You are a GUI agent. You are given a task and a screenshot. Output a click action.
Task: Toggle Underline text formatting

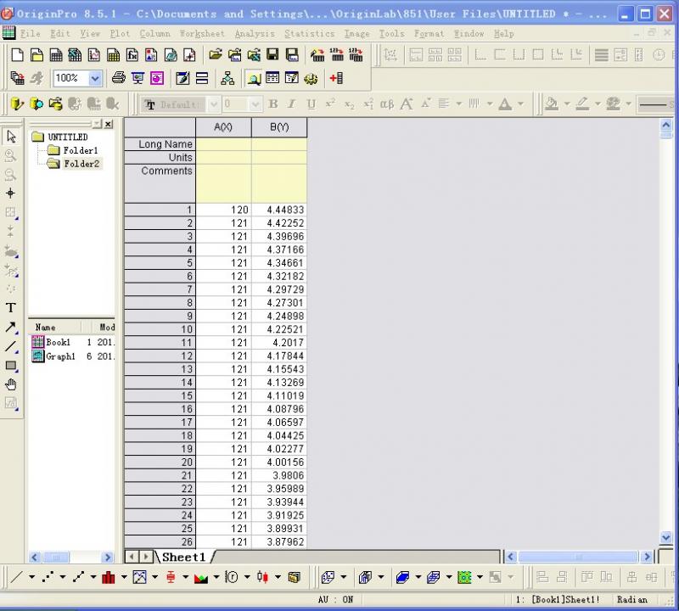click(311, 104)
